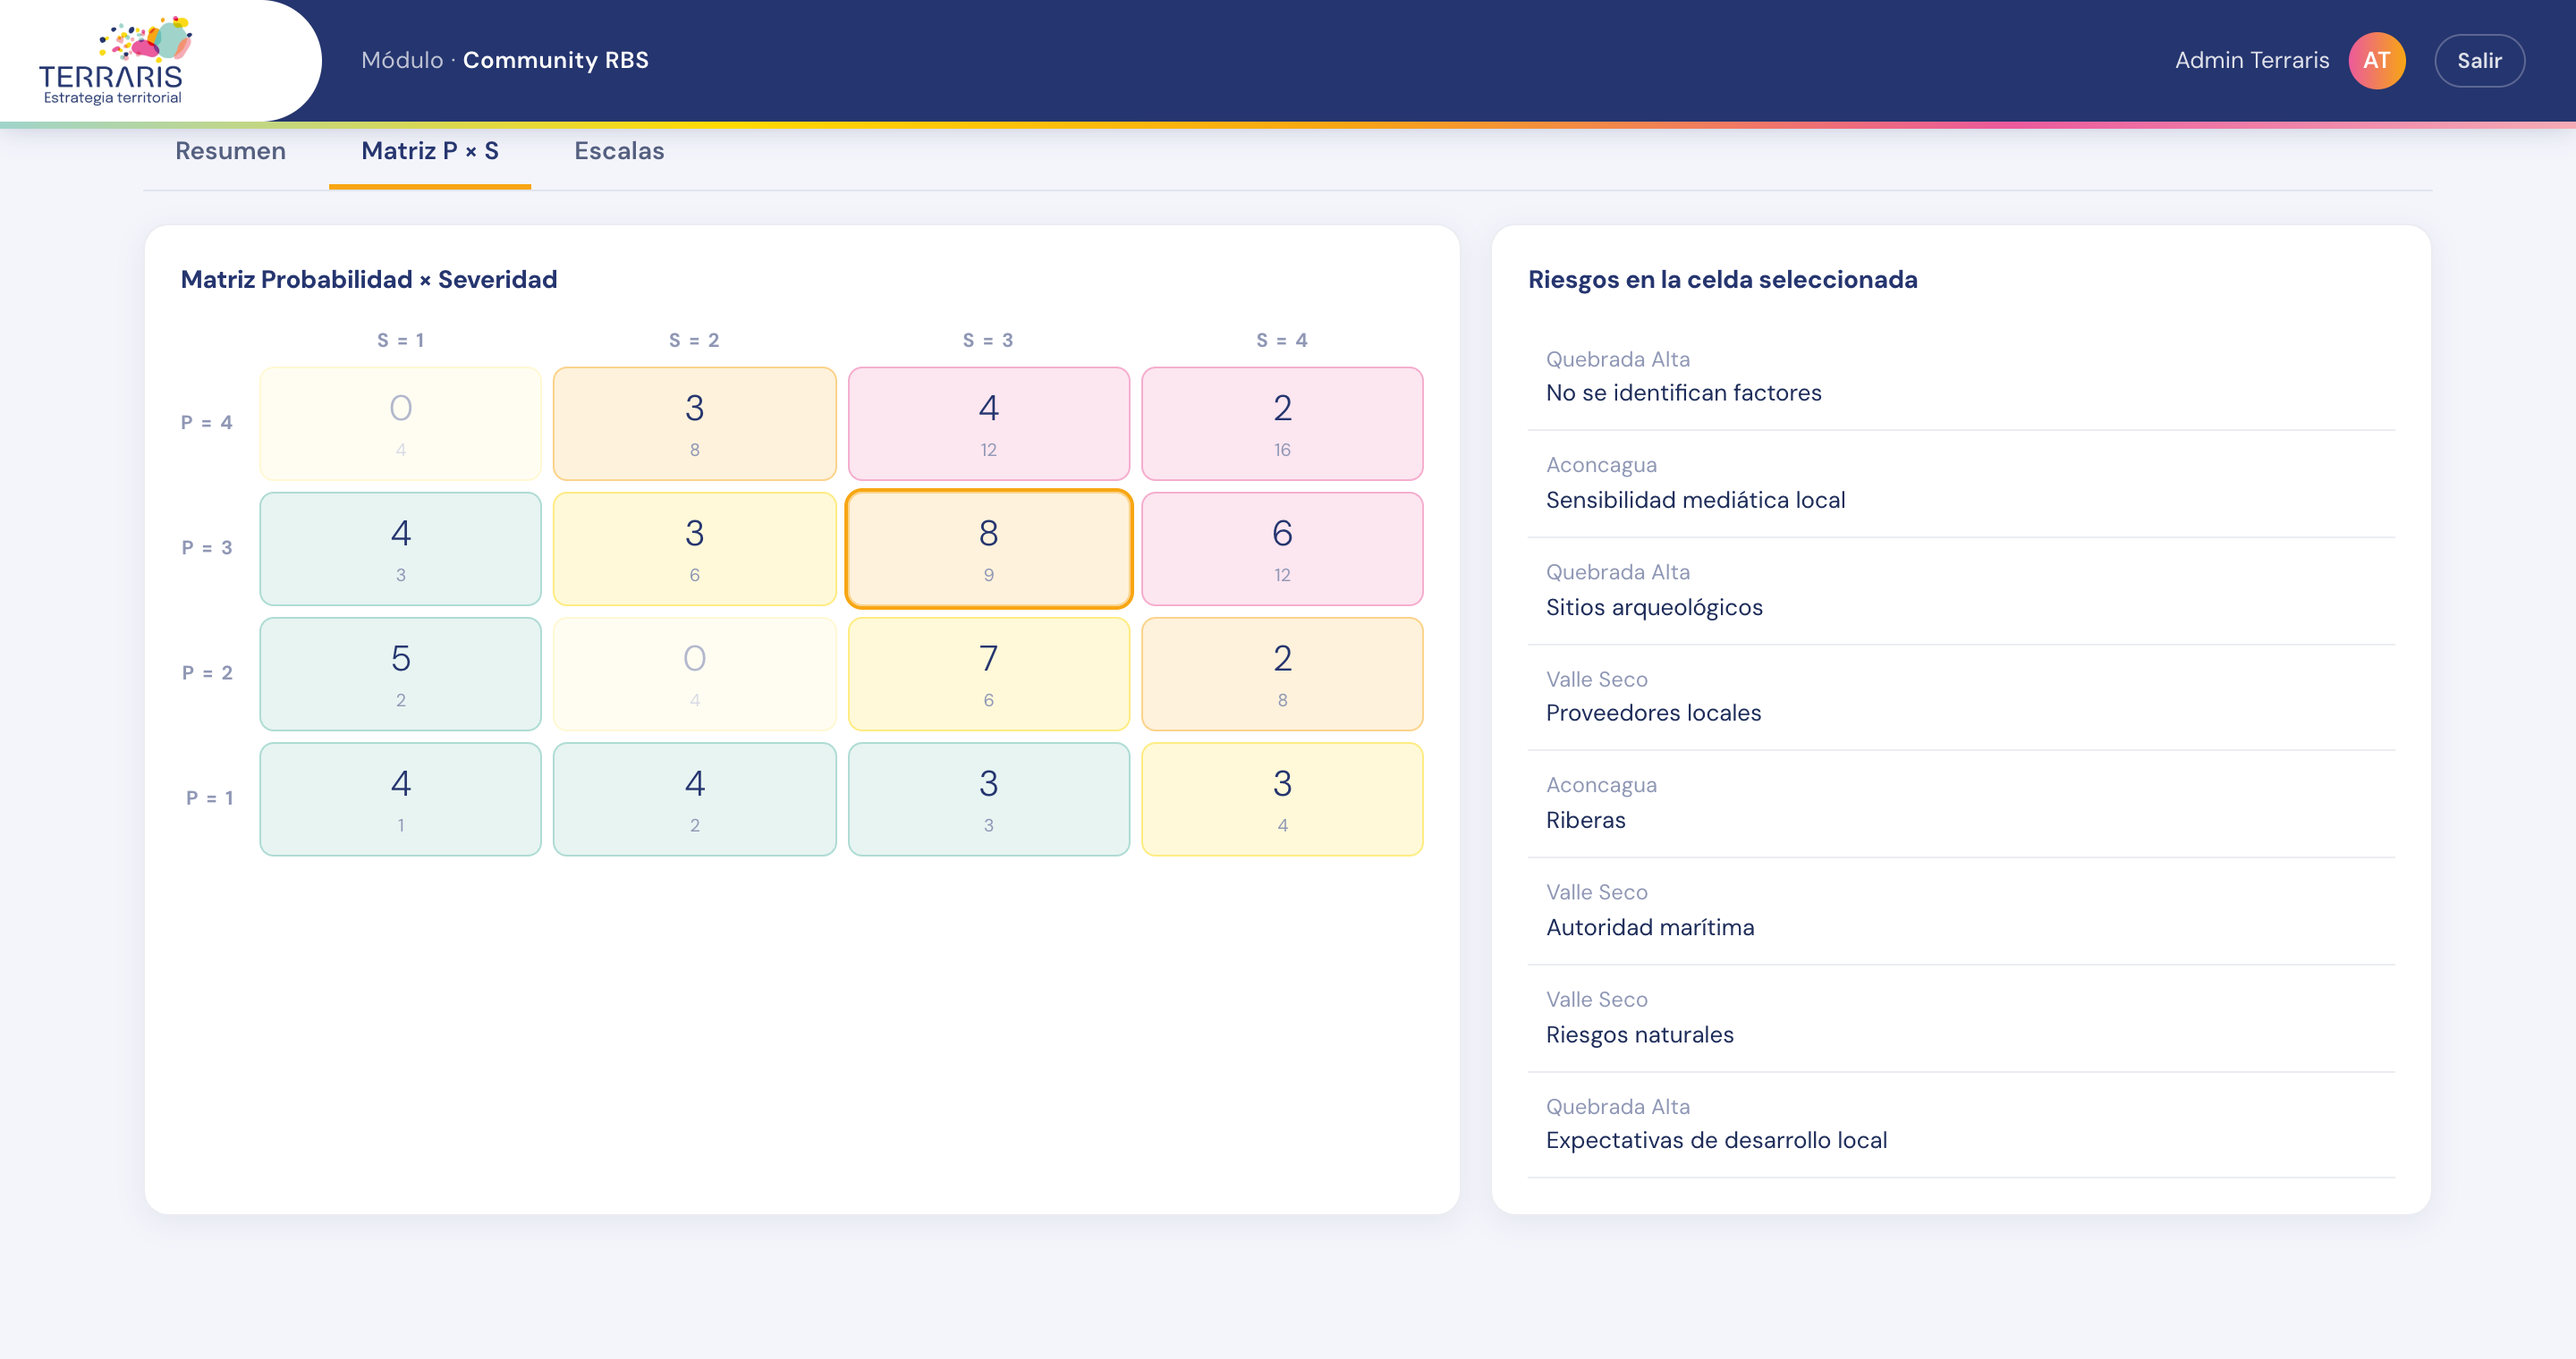Click the 'S = 1' column header

(x=400, y=341)
